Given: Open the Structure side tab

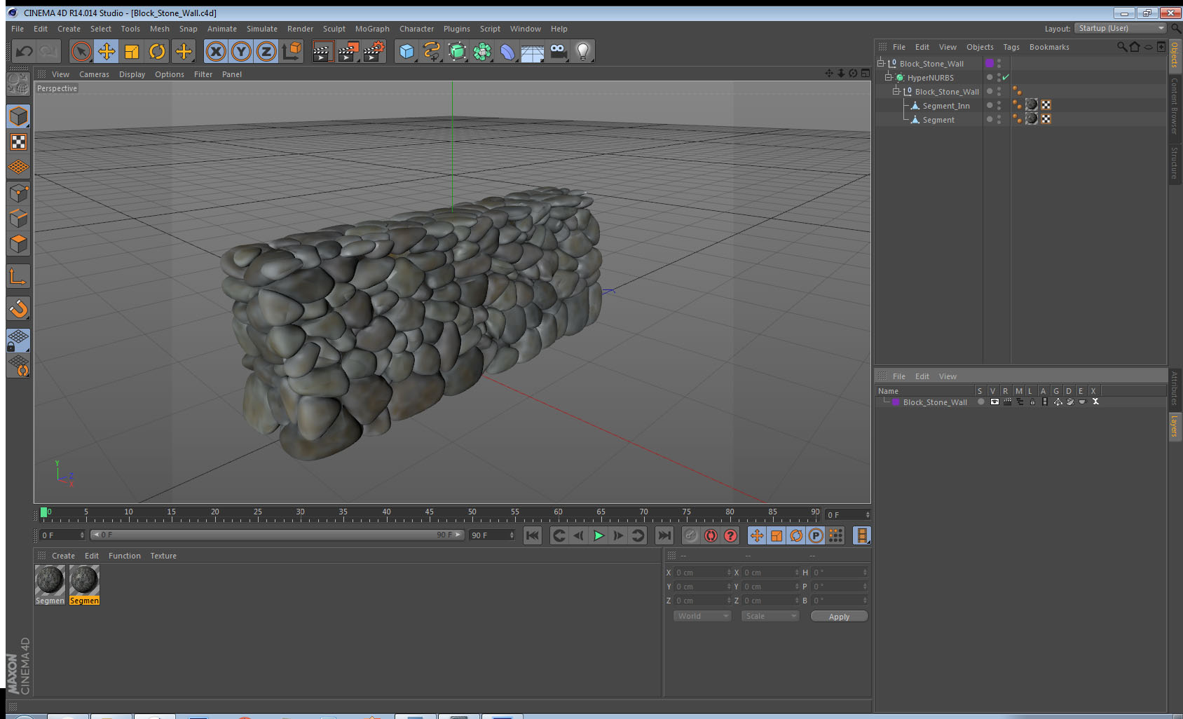Looking at the screenshot, I should [x=1175, y=163].
